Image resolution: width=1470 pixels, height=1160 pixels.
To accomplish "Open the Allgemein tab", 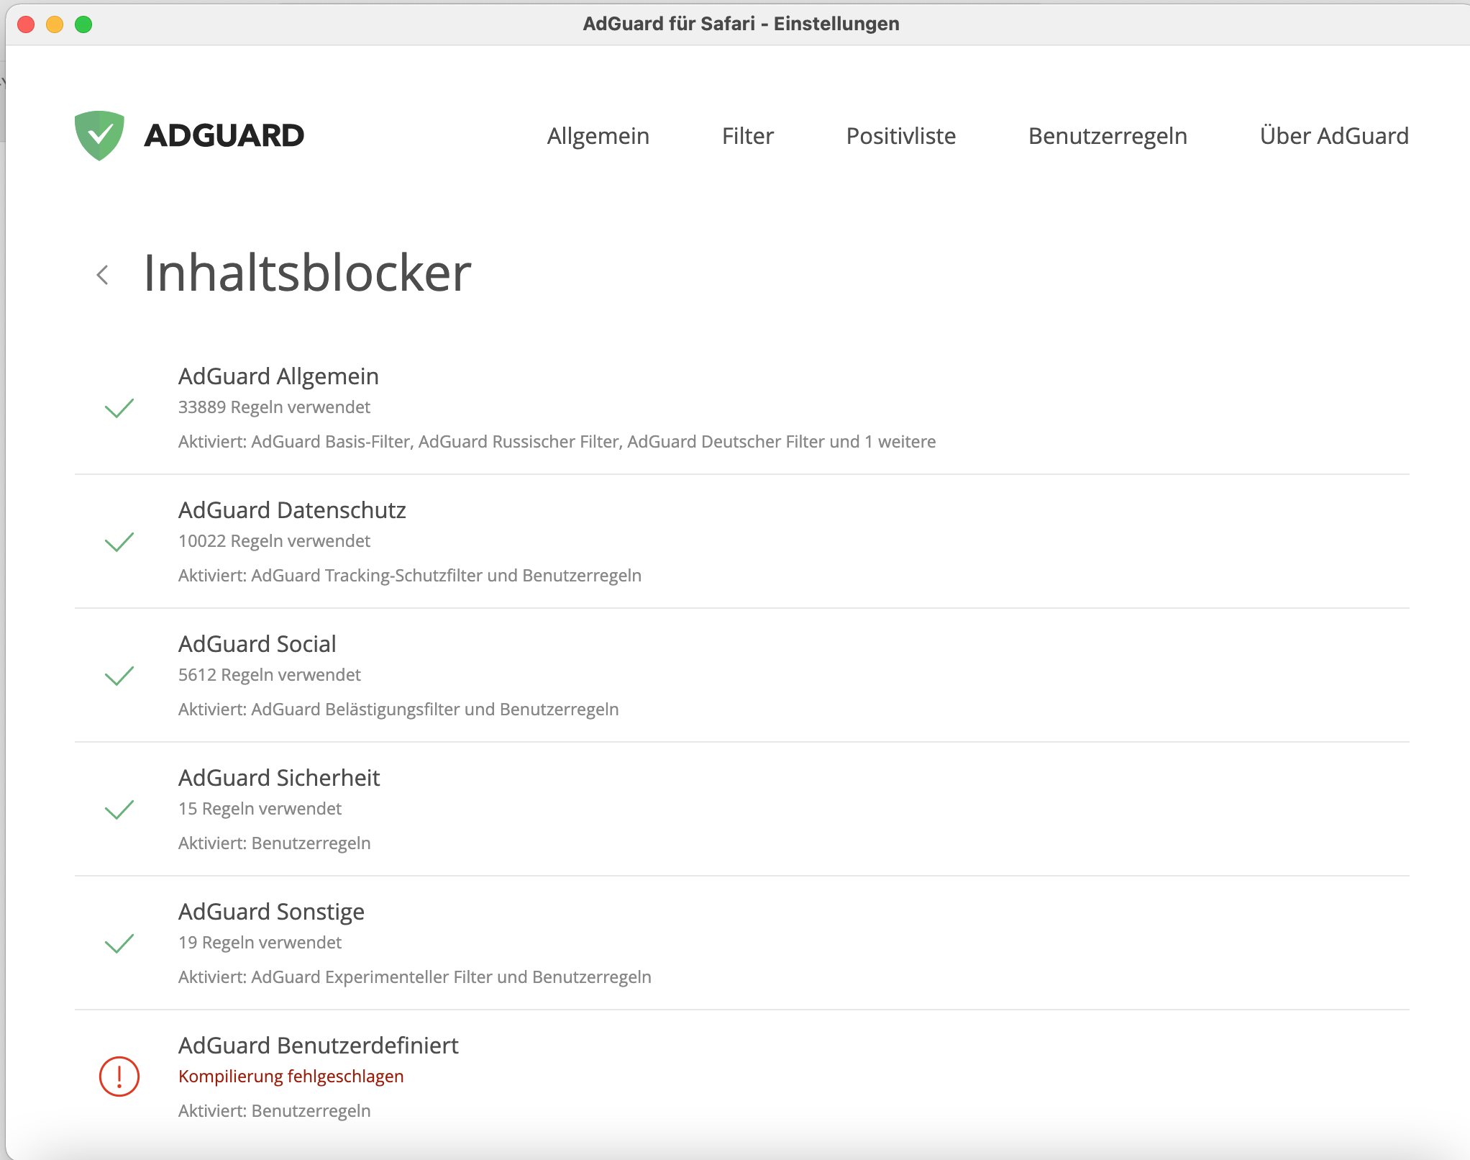I will pyautogui.click(x=598, y=136).
